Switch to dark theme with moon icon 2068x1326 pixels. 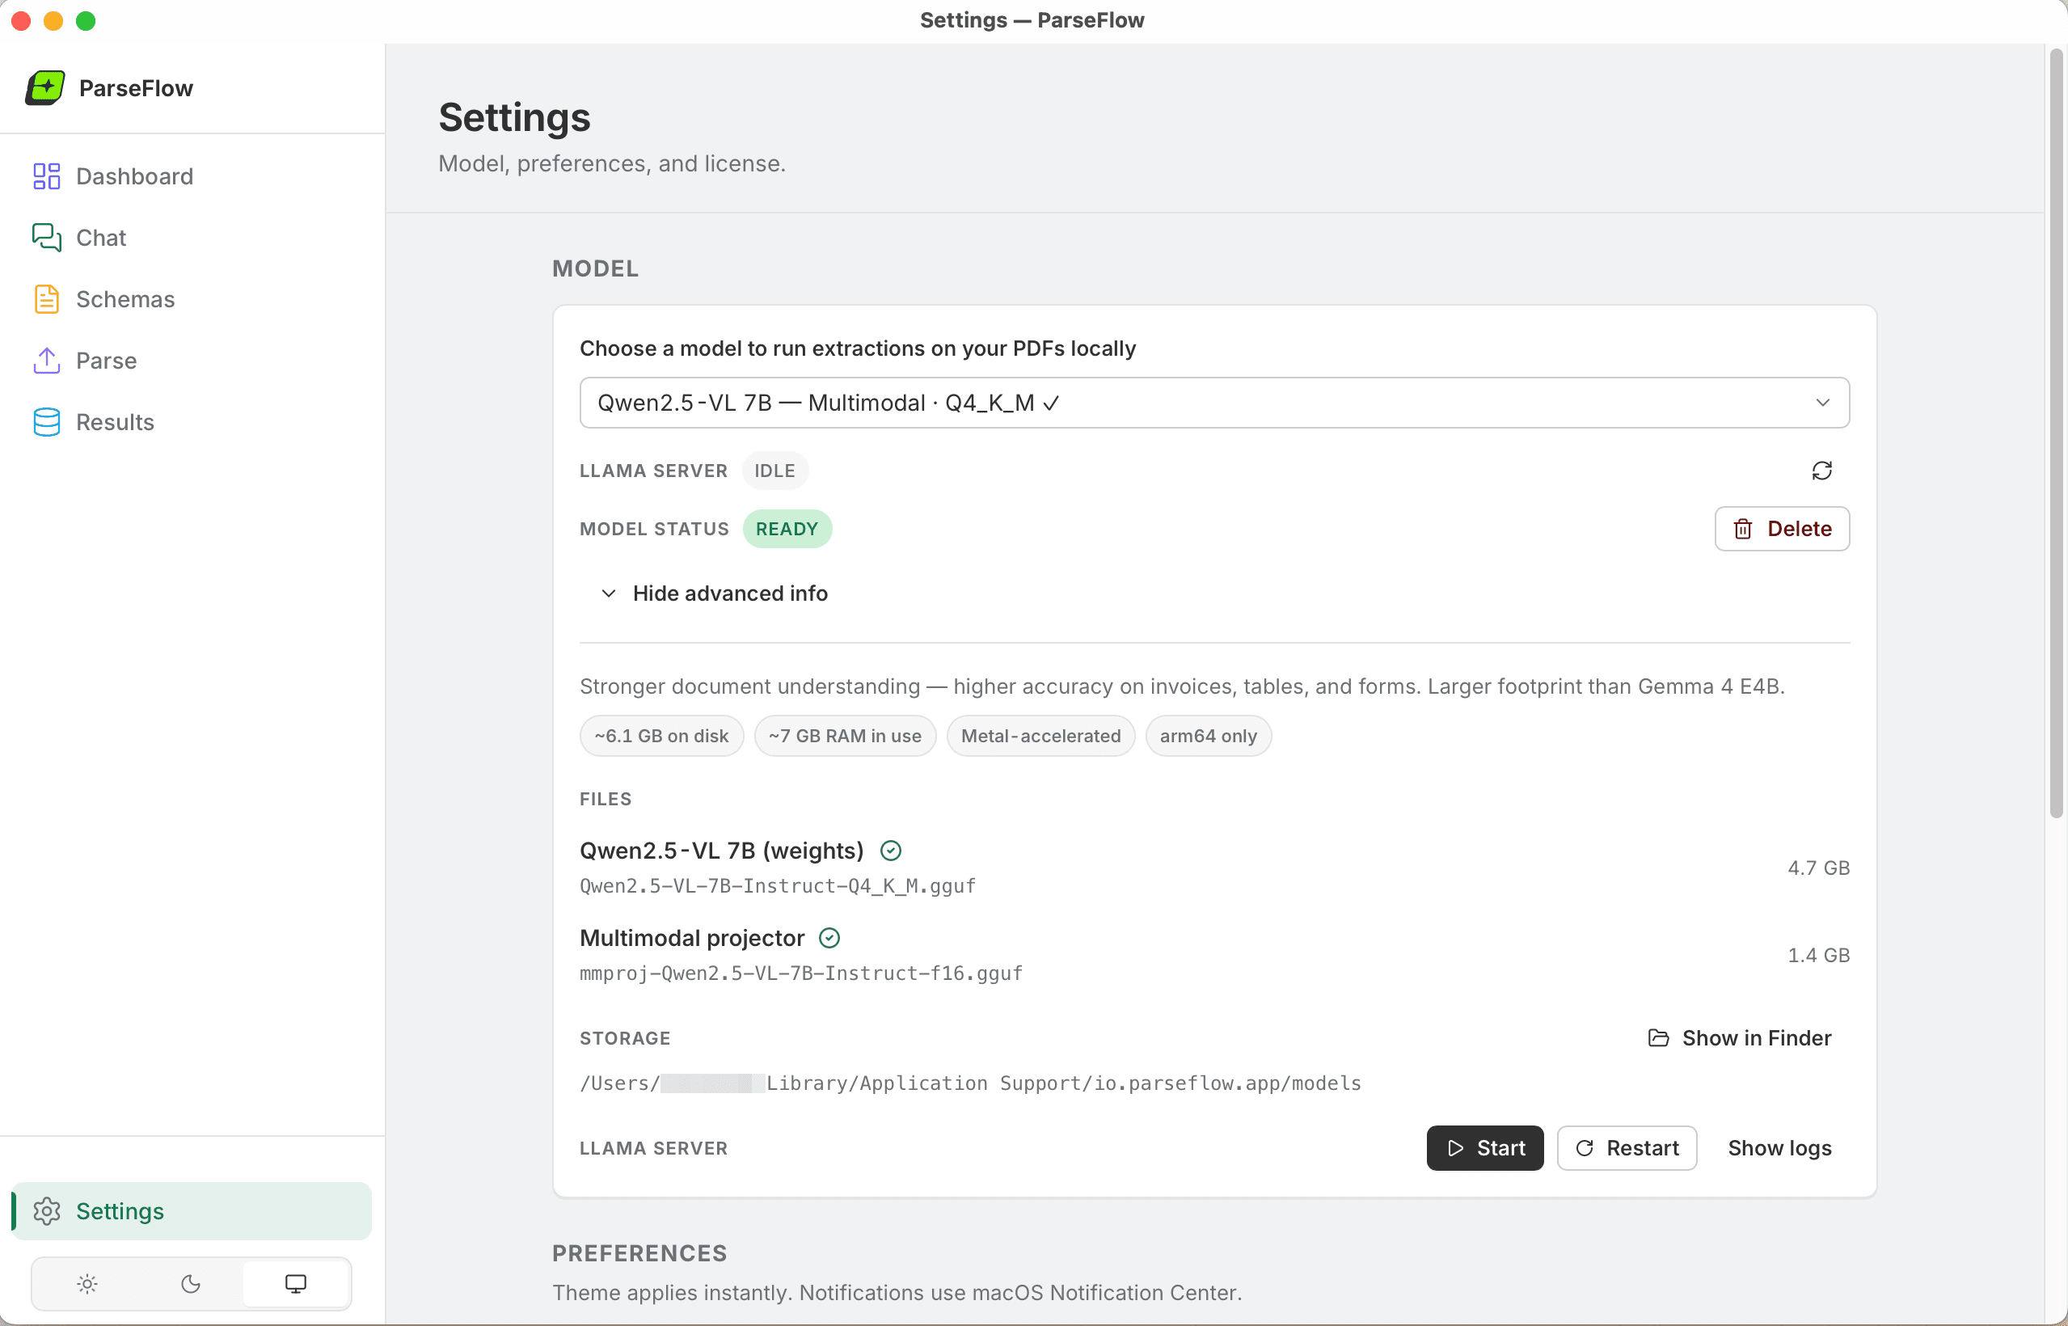191,1284
